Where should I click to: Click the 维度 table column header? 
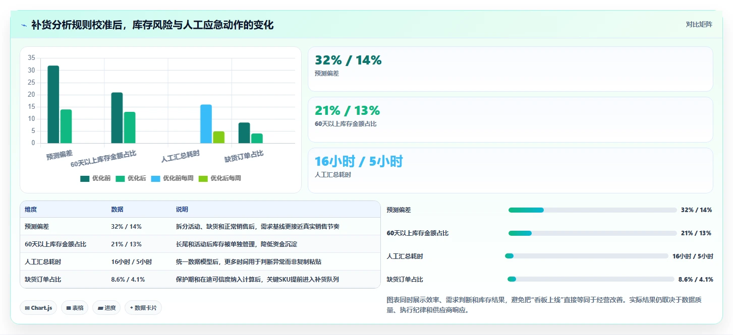(x=31, y=210)
